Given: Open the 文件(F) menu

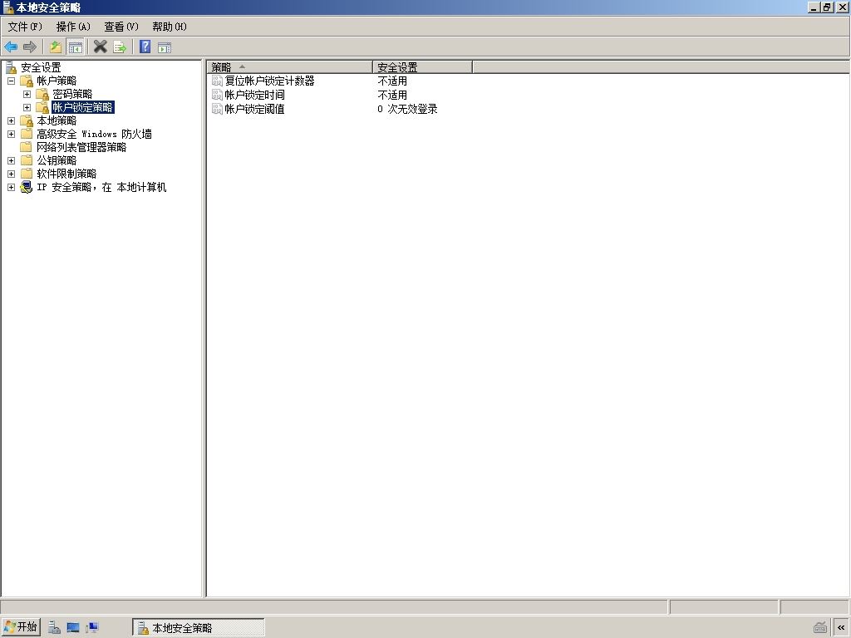Looking at the screenshot, I should click(25, 27).
